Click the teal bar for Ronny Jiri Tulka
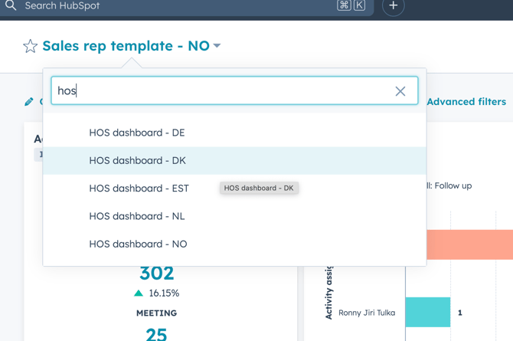Viewport: 513px width, 341px height. pyautogui.click(x=427, y=312)
